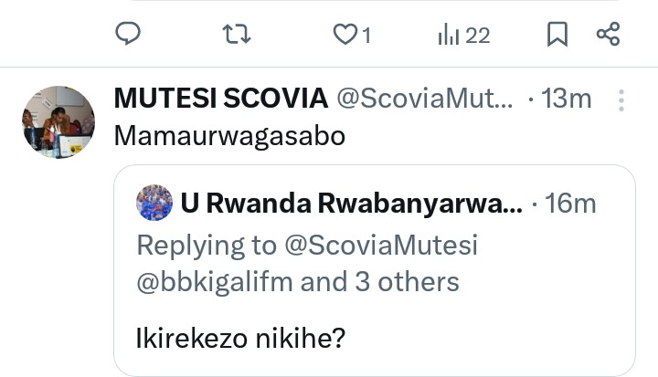Click the like count number 1
The image size is (658, 377).
pyautogui.click(x=366, y=36)
